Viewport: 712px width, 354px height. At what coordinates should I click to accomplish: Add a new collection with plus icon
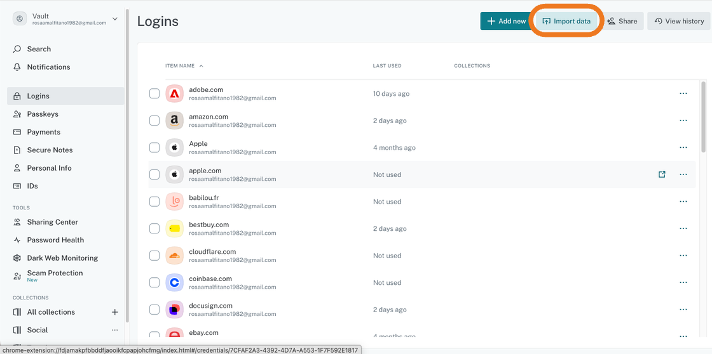pyautogui.click(x=115, y=312)
